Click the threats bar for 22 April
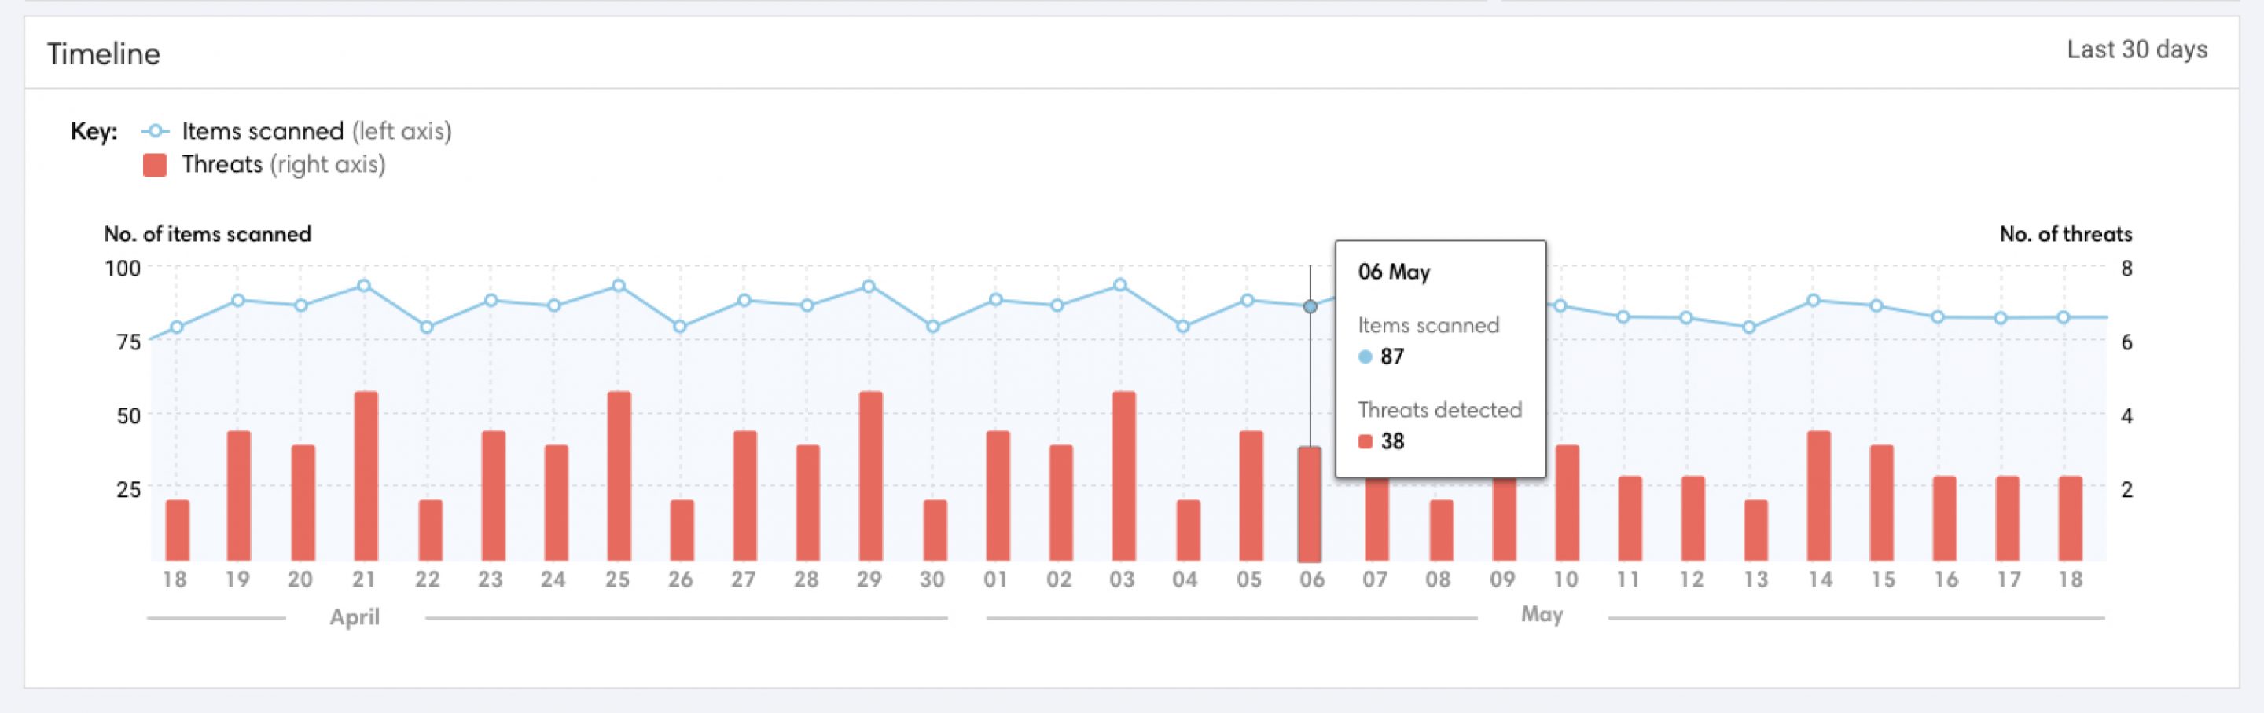The height and width of the screenshot is (713, 2264). click(x=430, y=530)
